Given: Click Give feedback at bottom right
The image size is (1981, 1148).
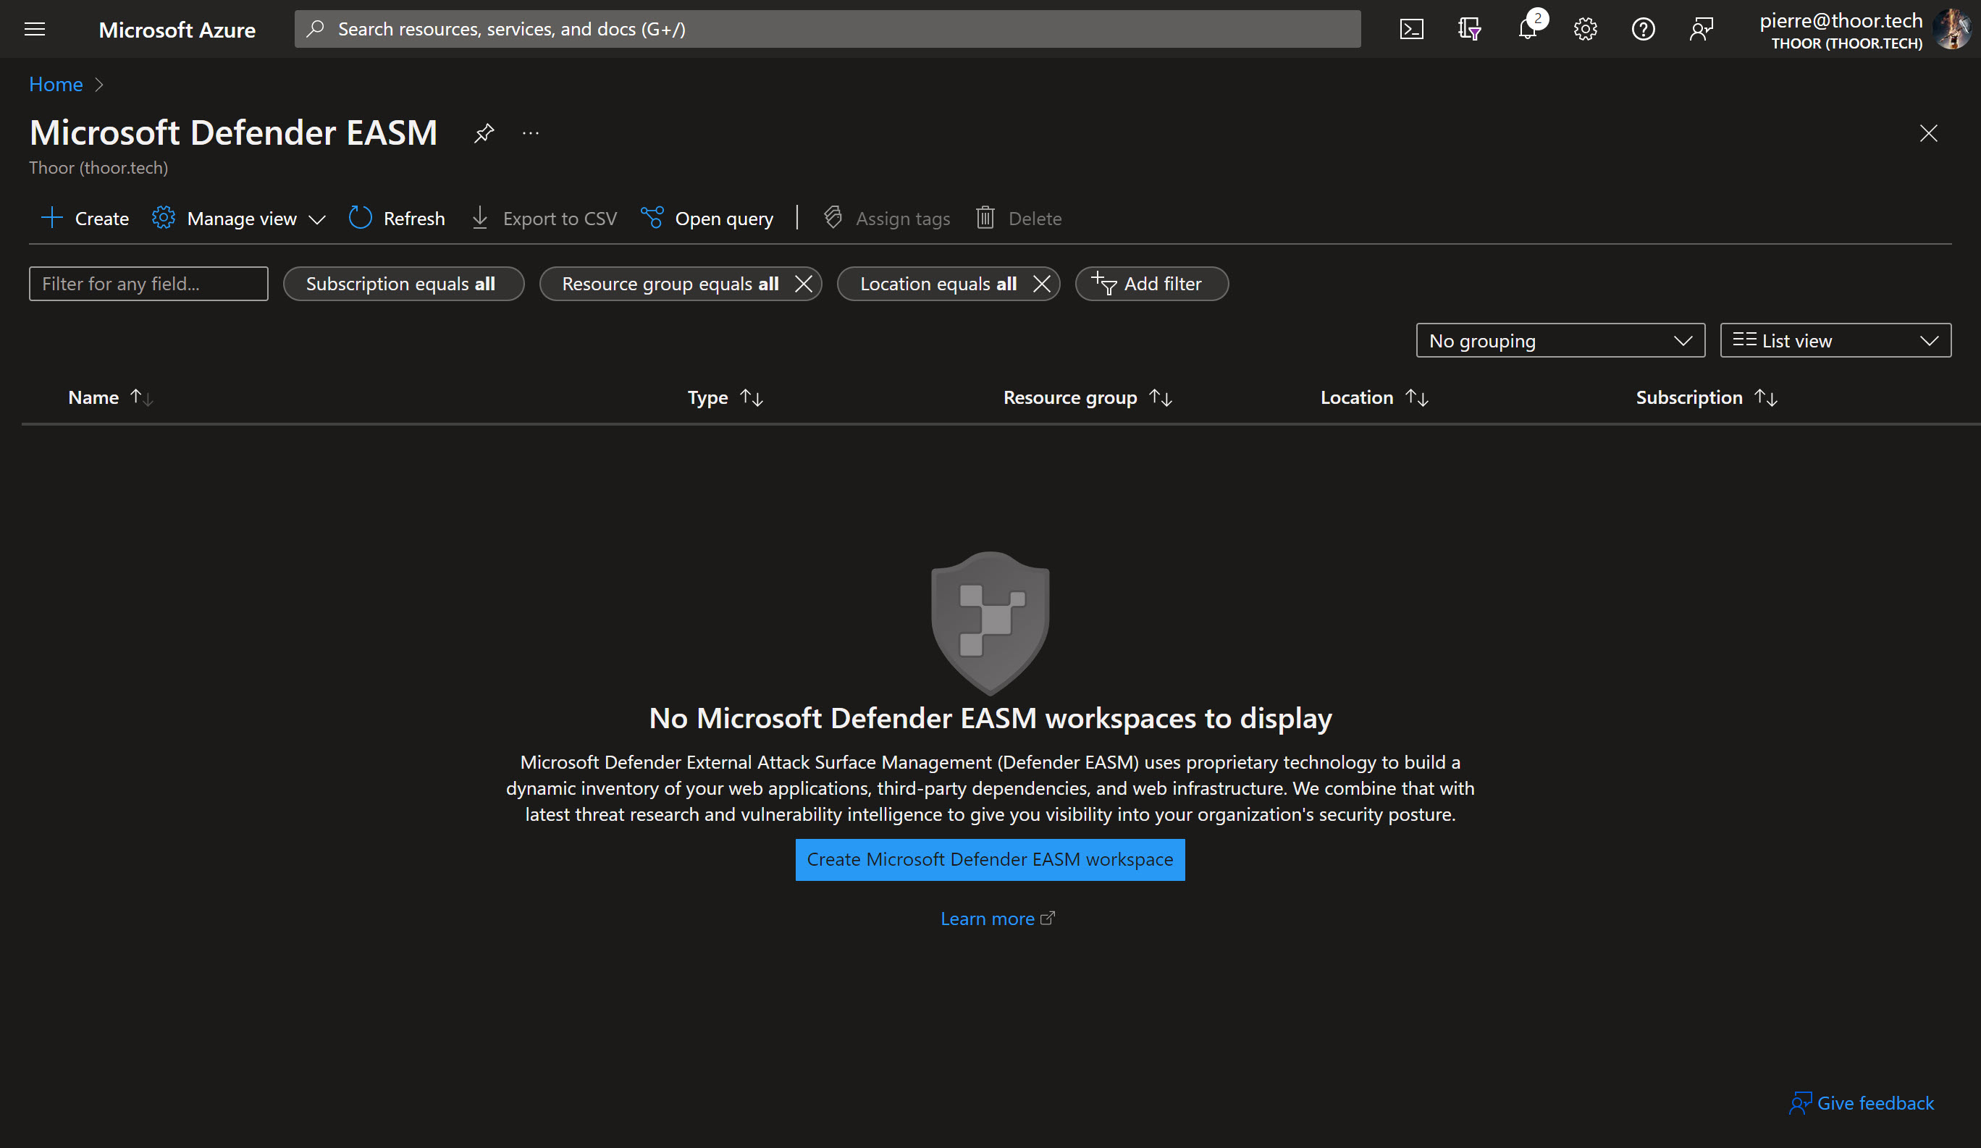Looking at the screenshot, I should click(x=1862, y=1103).
